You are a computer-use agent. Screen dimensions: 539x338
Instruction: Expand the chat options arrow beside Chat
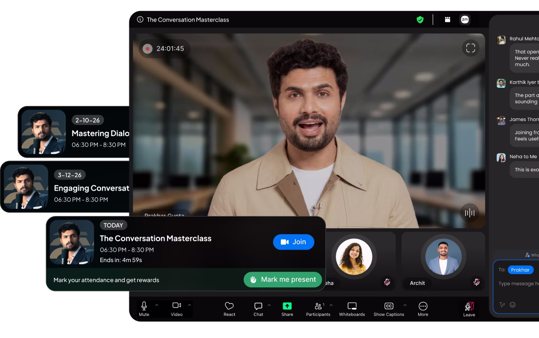[269, 305]
